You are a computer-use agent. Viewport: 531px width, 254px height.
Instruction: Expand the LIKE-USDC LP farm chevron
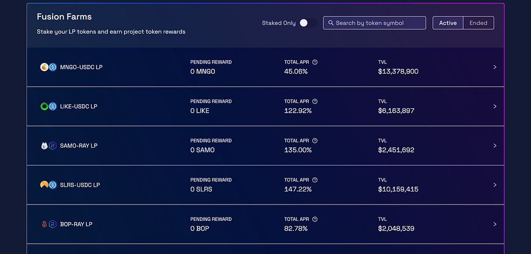(495, 106)
